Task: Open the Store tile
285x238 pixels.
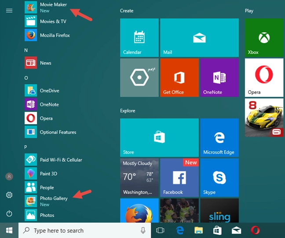Action: tap(159, 137)
